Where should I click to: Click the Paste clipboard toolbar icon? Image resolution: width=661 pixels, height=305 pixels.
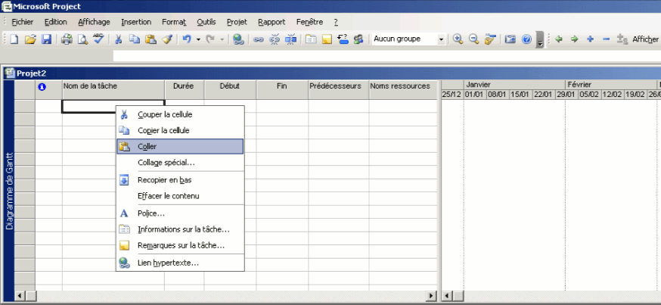[x=151, y=39]
